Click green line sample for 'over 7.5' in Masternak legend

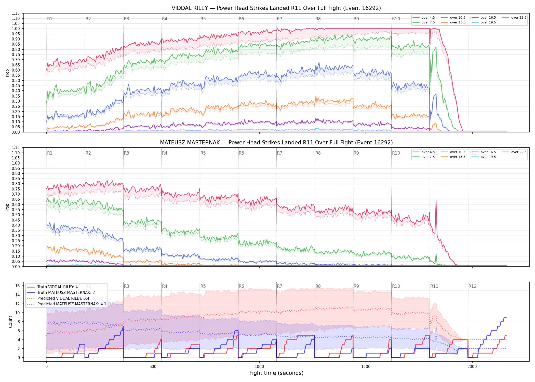click(x=416, y=157)
